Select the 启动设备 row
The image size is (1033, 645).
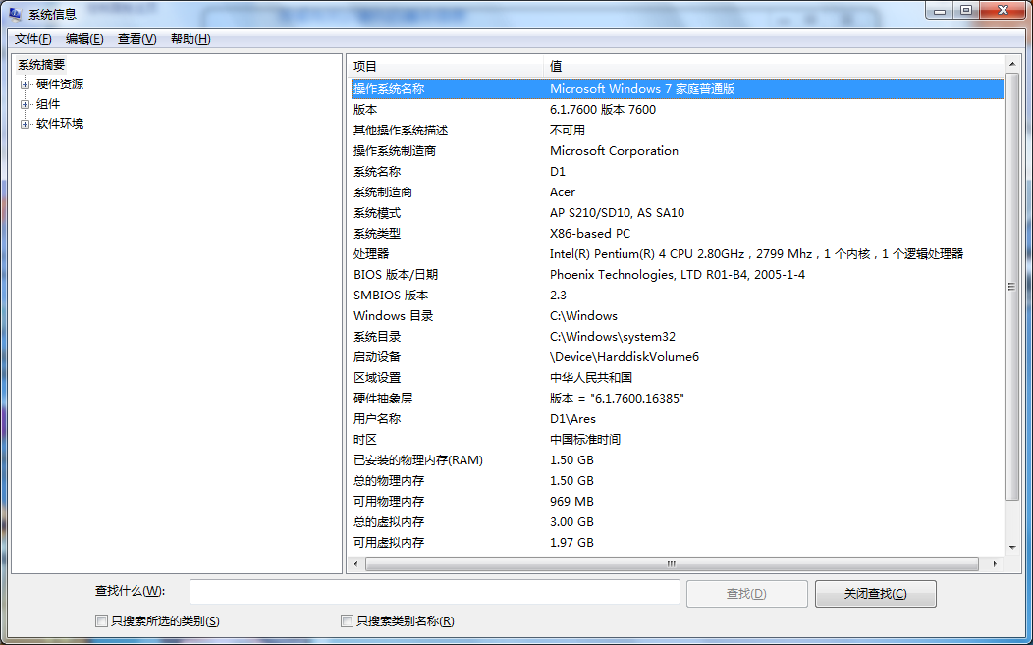[677, 357]
